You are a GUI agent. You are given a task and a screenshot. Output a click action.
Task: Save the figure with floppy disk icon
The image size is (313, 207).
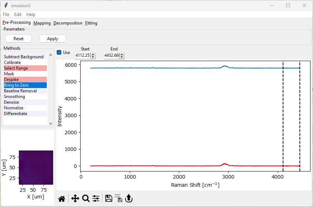pyautogui.click(x=109, y=198)
